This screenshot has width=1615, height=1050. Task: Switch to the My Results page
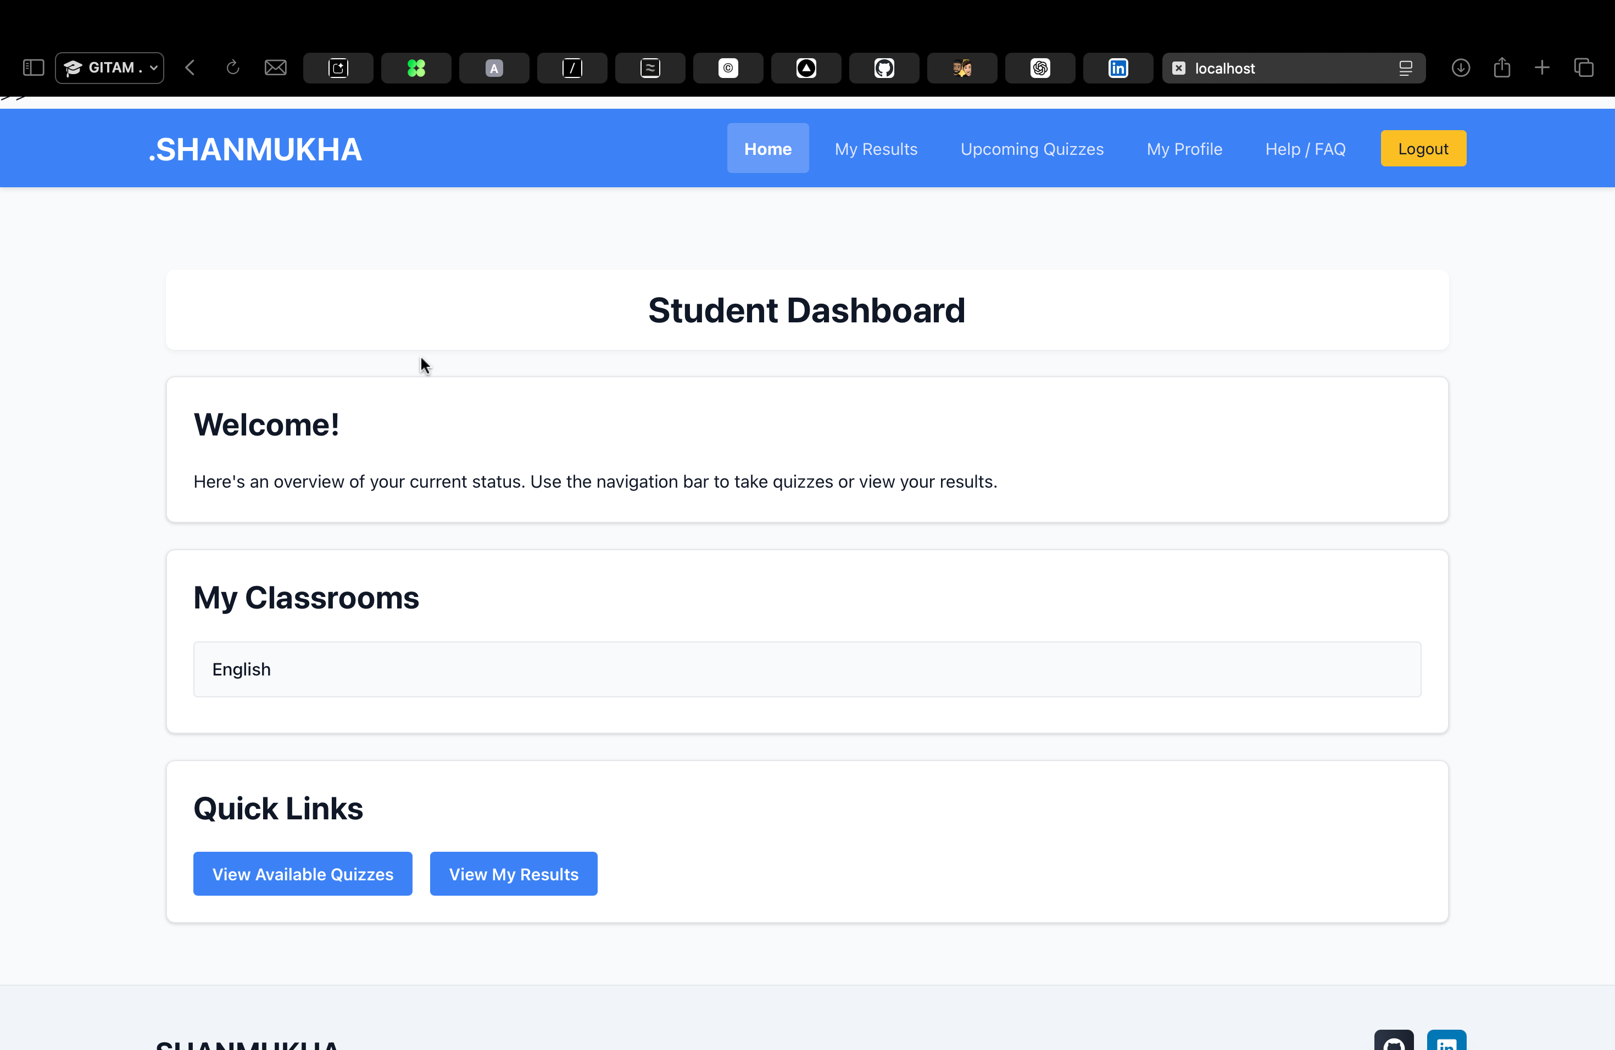(876, 148)
